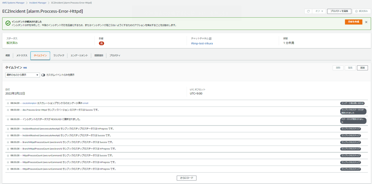Viewport: 372px width, 184px height.
Task: Open the プロパティ tab
Action: pyautogui.click(x=115, y=55)
